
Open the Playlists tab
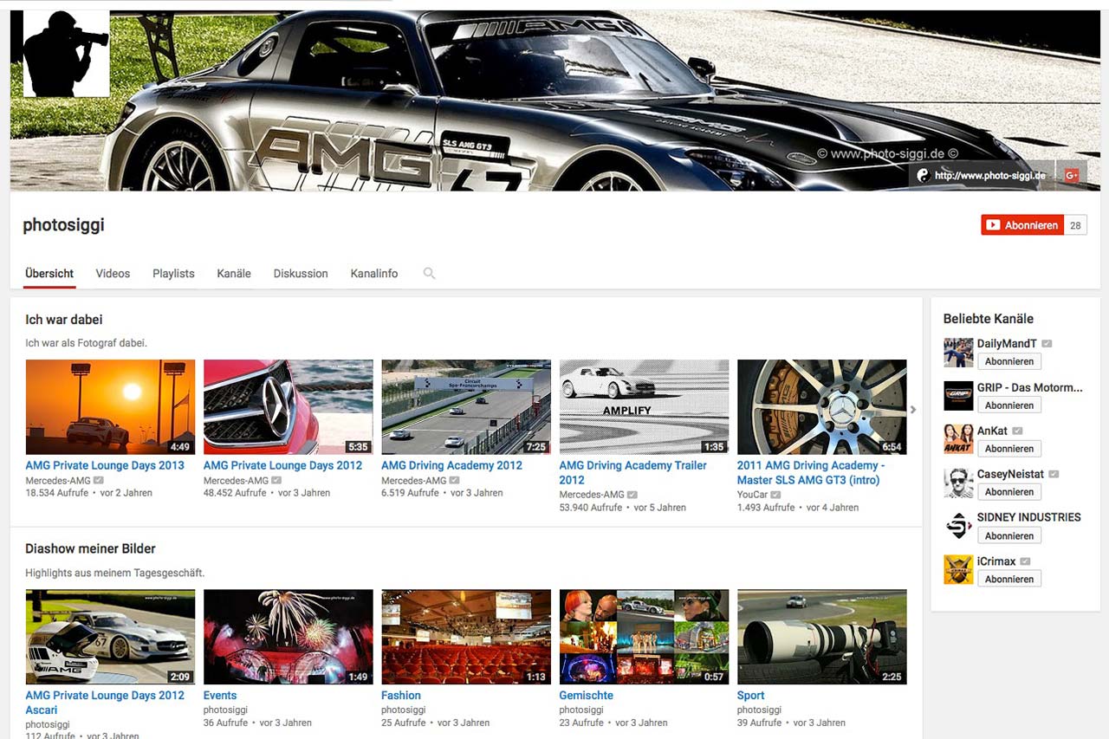(x=173, y=274)
